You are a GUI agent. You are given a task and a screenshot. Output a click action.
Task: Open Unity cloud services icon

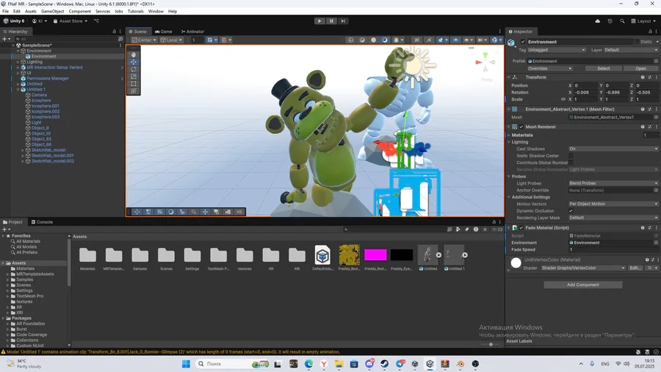tap(597, 21)
